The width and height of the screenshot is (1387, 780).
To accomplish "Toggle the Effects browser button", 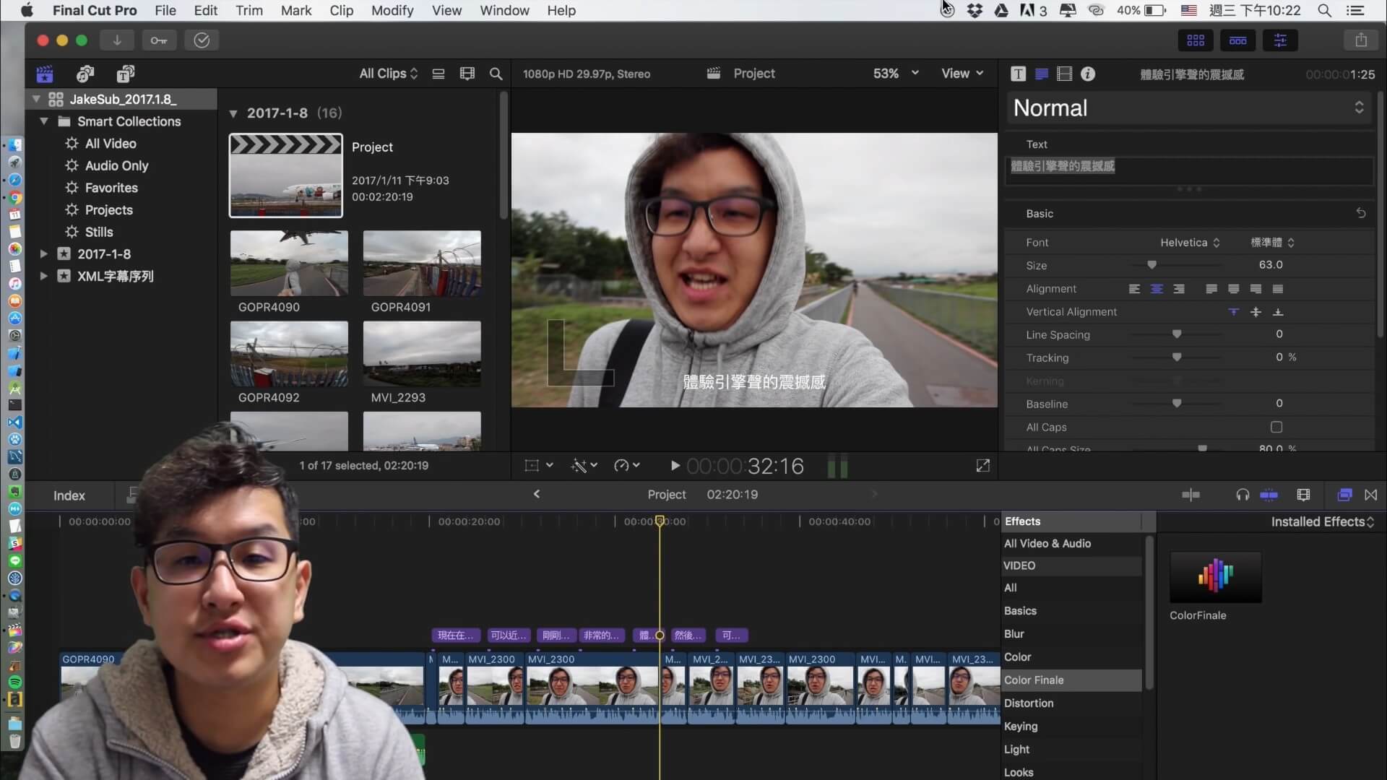I will 1344,495.
